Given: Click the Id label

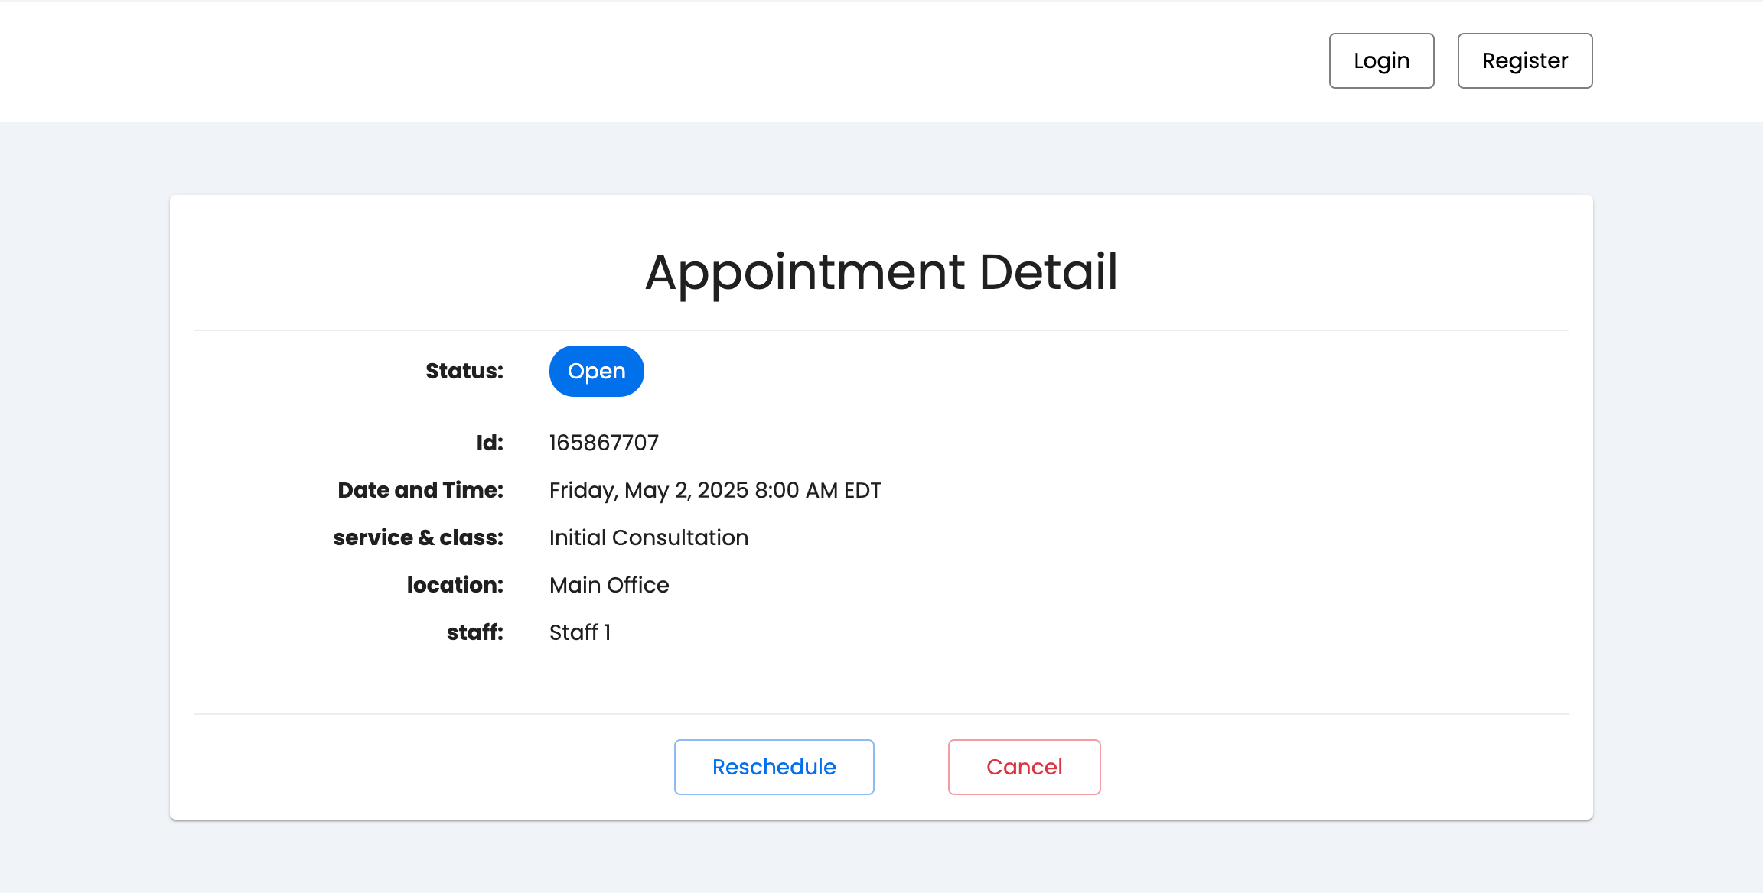Looking at the screenshot, I should click(x=489, y=443).
